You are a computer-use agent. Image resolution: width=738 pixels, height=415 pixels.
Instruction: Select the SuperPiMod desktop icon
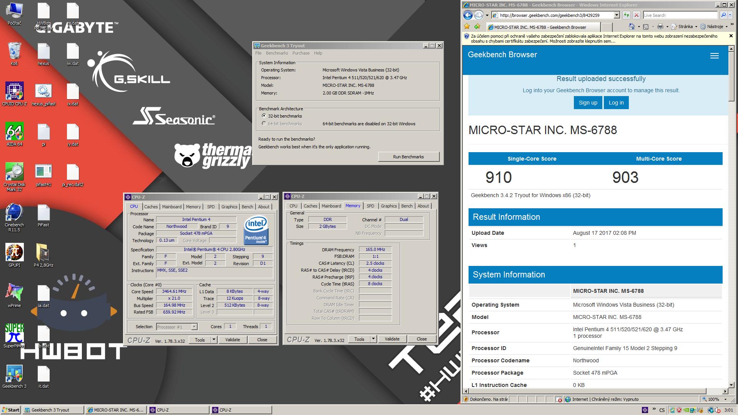pyautogui.click(x=14, y=336)
